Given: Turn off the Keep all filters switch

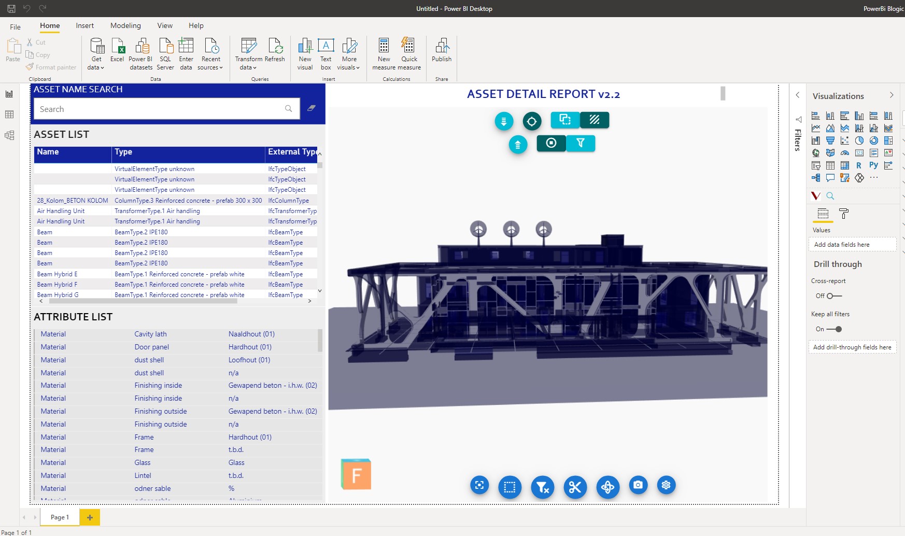Looking at the screenshot, I should [x=835, y=329].
